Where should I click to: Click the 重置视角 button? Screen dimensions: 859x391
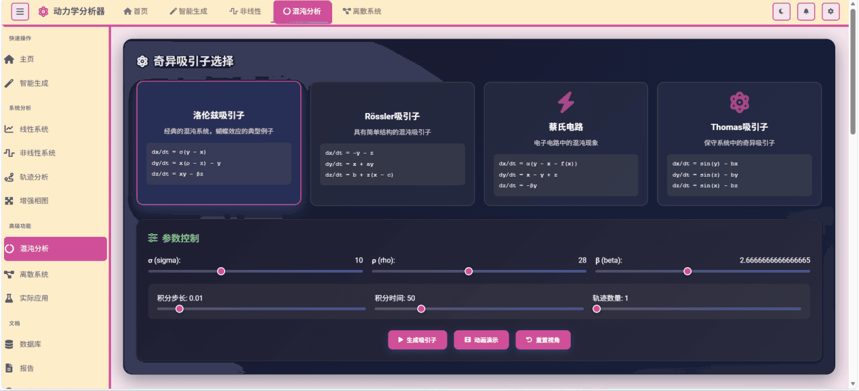pyautogui.click(x=543, y=340)
